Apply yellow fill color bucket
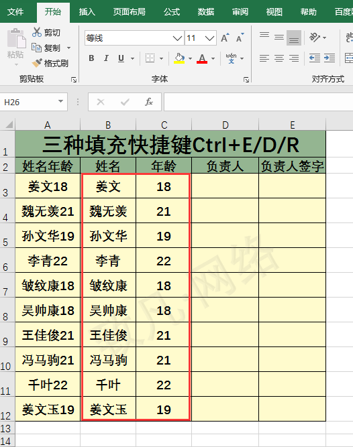Viewport: 353px width, 447px height. pos(179,58)
